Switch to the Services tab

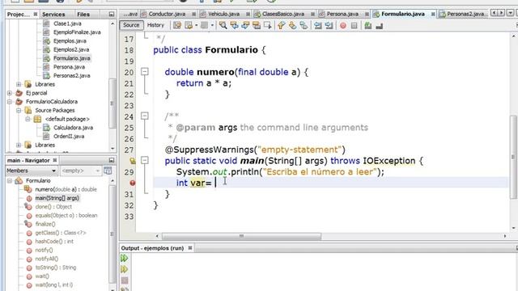coord(53,15)
